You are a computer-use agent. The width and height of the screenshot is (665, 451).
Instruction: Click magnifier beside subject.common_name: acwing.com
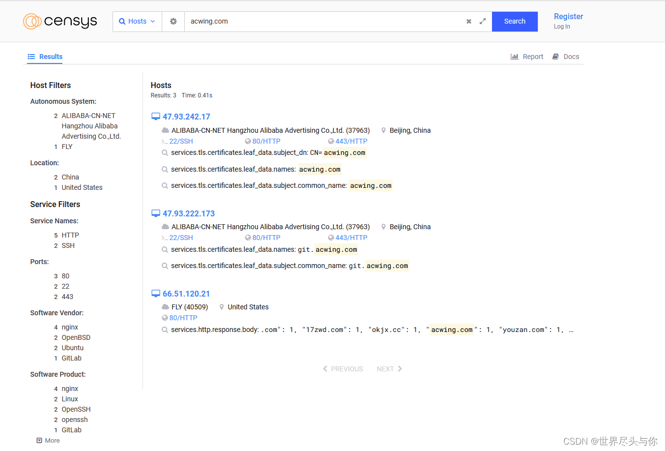165,185
